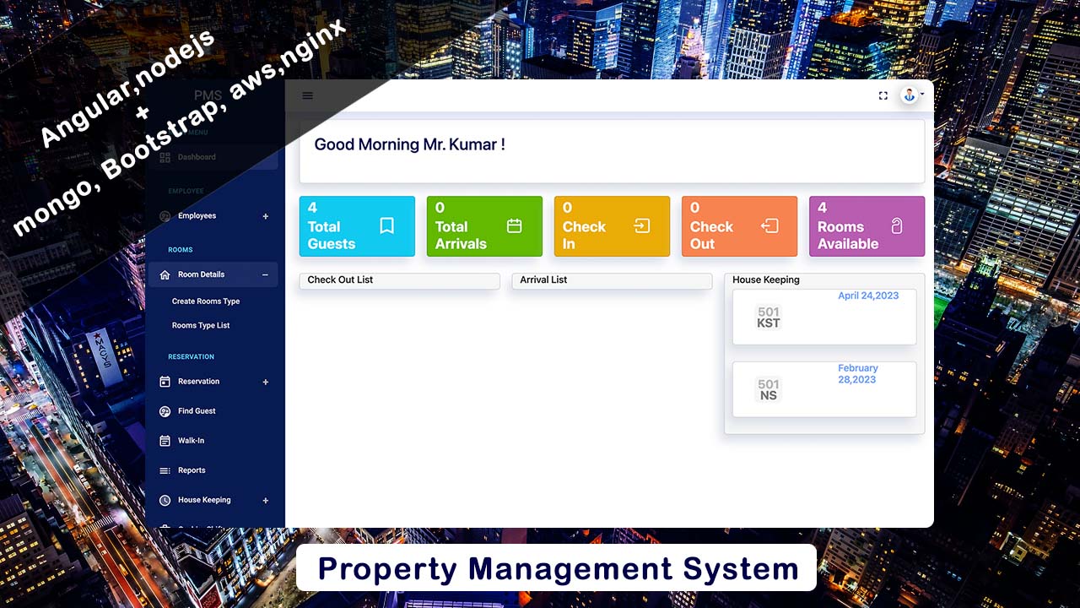The width and height of the screenshot is (1080, 608).
Task: Click the Check Out List header
Action: (340, 280)
